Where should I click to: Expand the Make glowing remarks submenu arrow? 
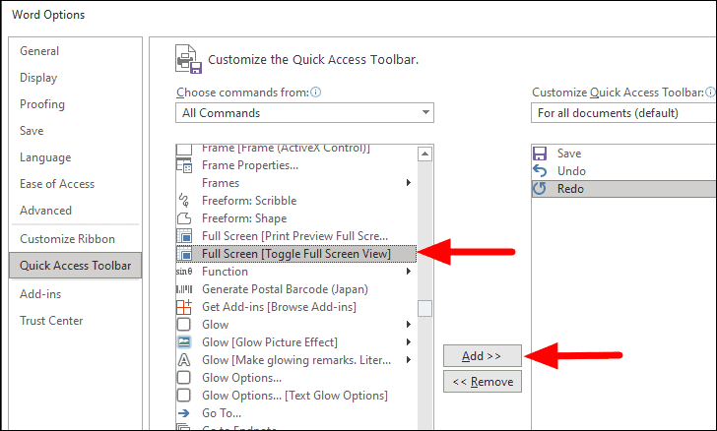[x=409, y=360]
